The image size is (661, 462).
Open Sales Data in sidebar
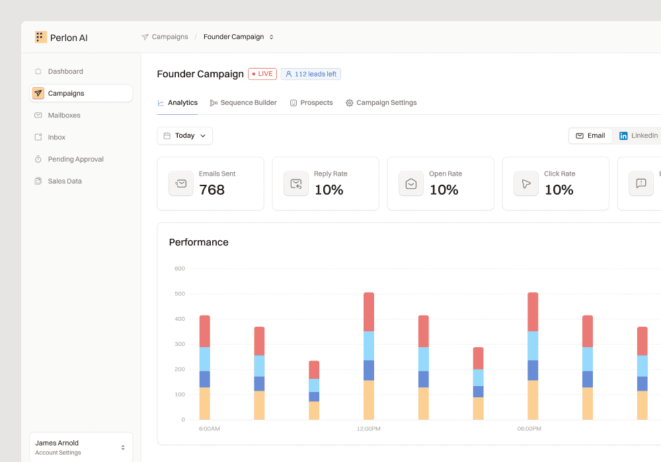click(x=65, y=181)
